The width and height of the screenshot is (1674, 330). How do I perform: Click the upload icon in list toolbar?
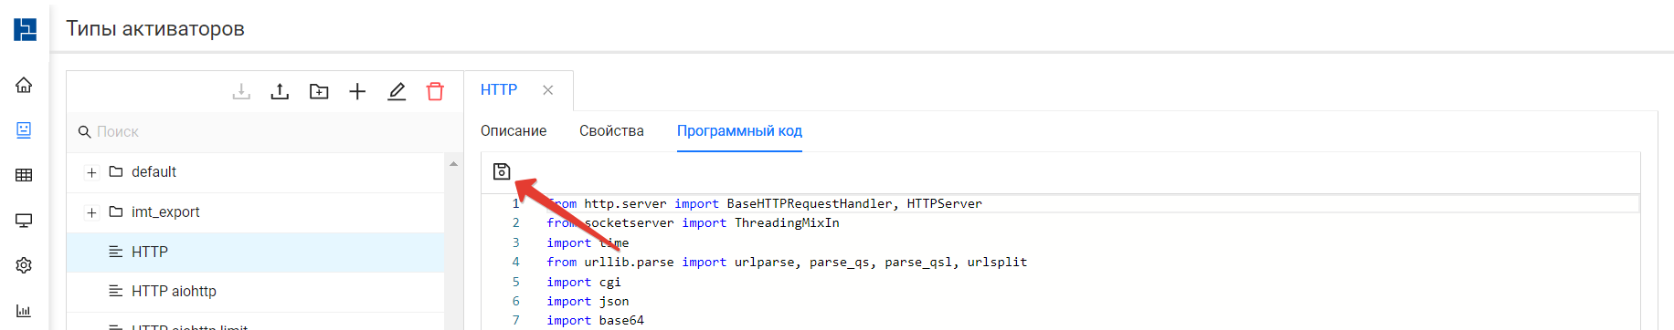(280, 91)
